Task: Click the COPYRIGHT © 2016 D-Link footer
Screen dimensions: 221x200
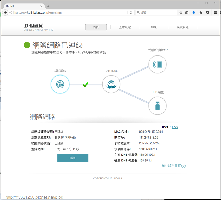Action: click(x=108, y=178)
